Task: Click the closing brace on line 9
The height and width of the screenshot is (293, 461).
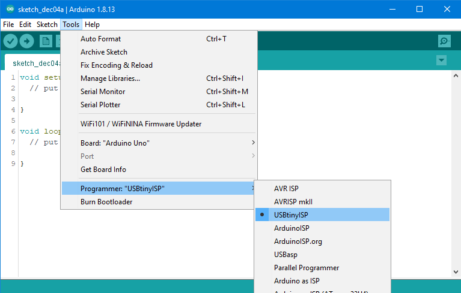Action: coord(22,164)
